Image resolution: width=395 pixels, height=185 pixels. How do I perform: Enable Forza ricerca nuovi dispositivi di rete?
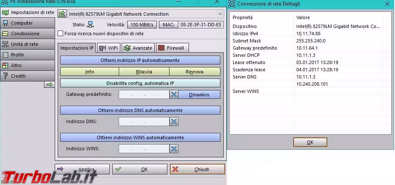[x=61, y=34]
